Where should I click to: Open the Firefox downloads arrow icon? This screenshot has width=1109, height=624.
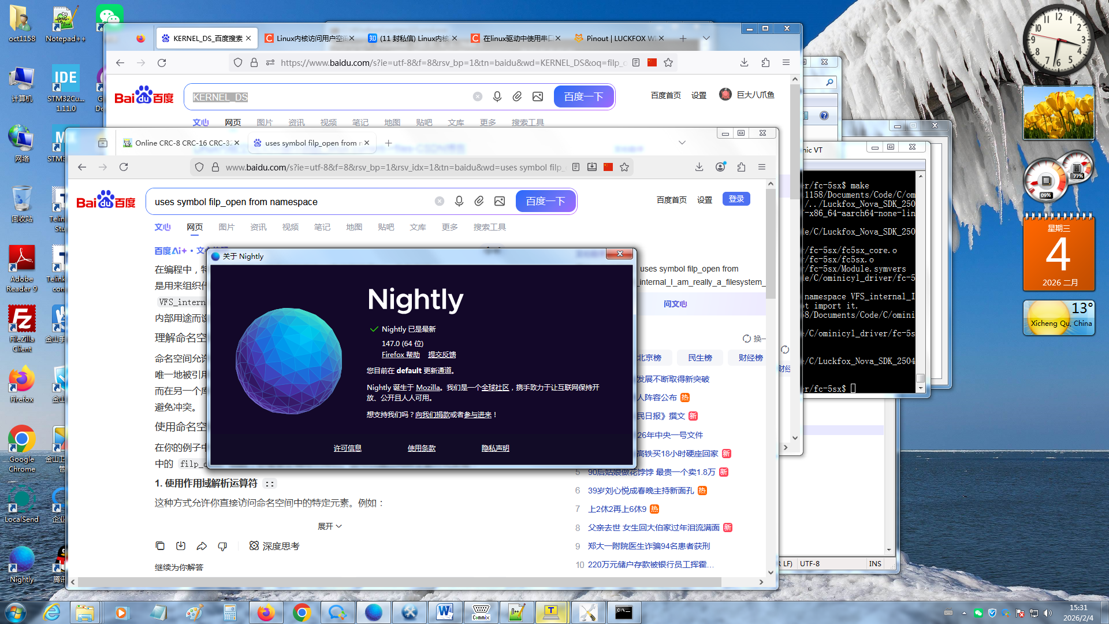click(x=699, y=167)
